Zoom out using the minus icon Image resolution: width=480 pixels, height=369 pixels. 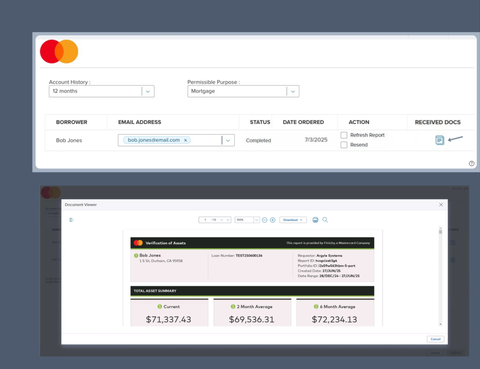[x=265, y=220]
